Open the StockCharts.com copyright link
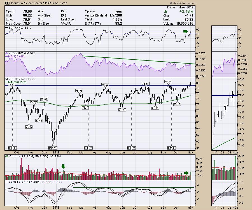The image size is (252, 210). 183,3
